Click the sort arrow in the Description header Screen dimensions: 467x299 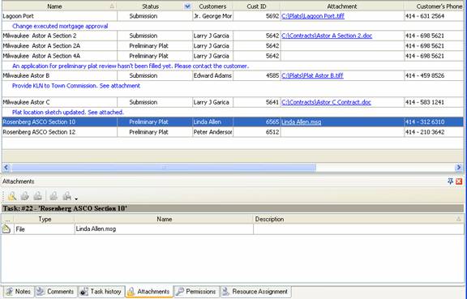click(x=458, y=219)
